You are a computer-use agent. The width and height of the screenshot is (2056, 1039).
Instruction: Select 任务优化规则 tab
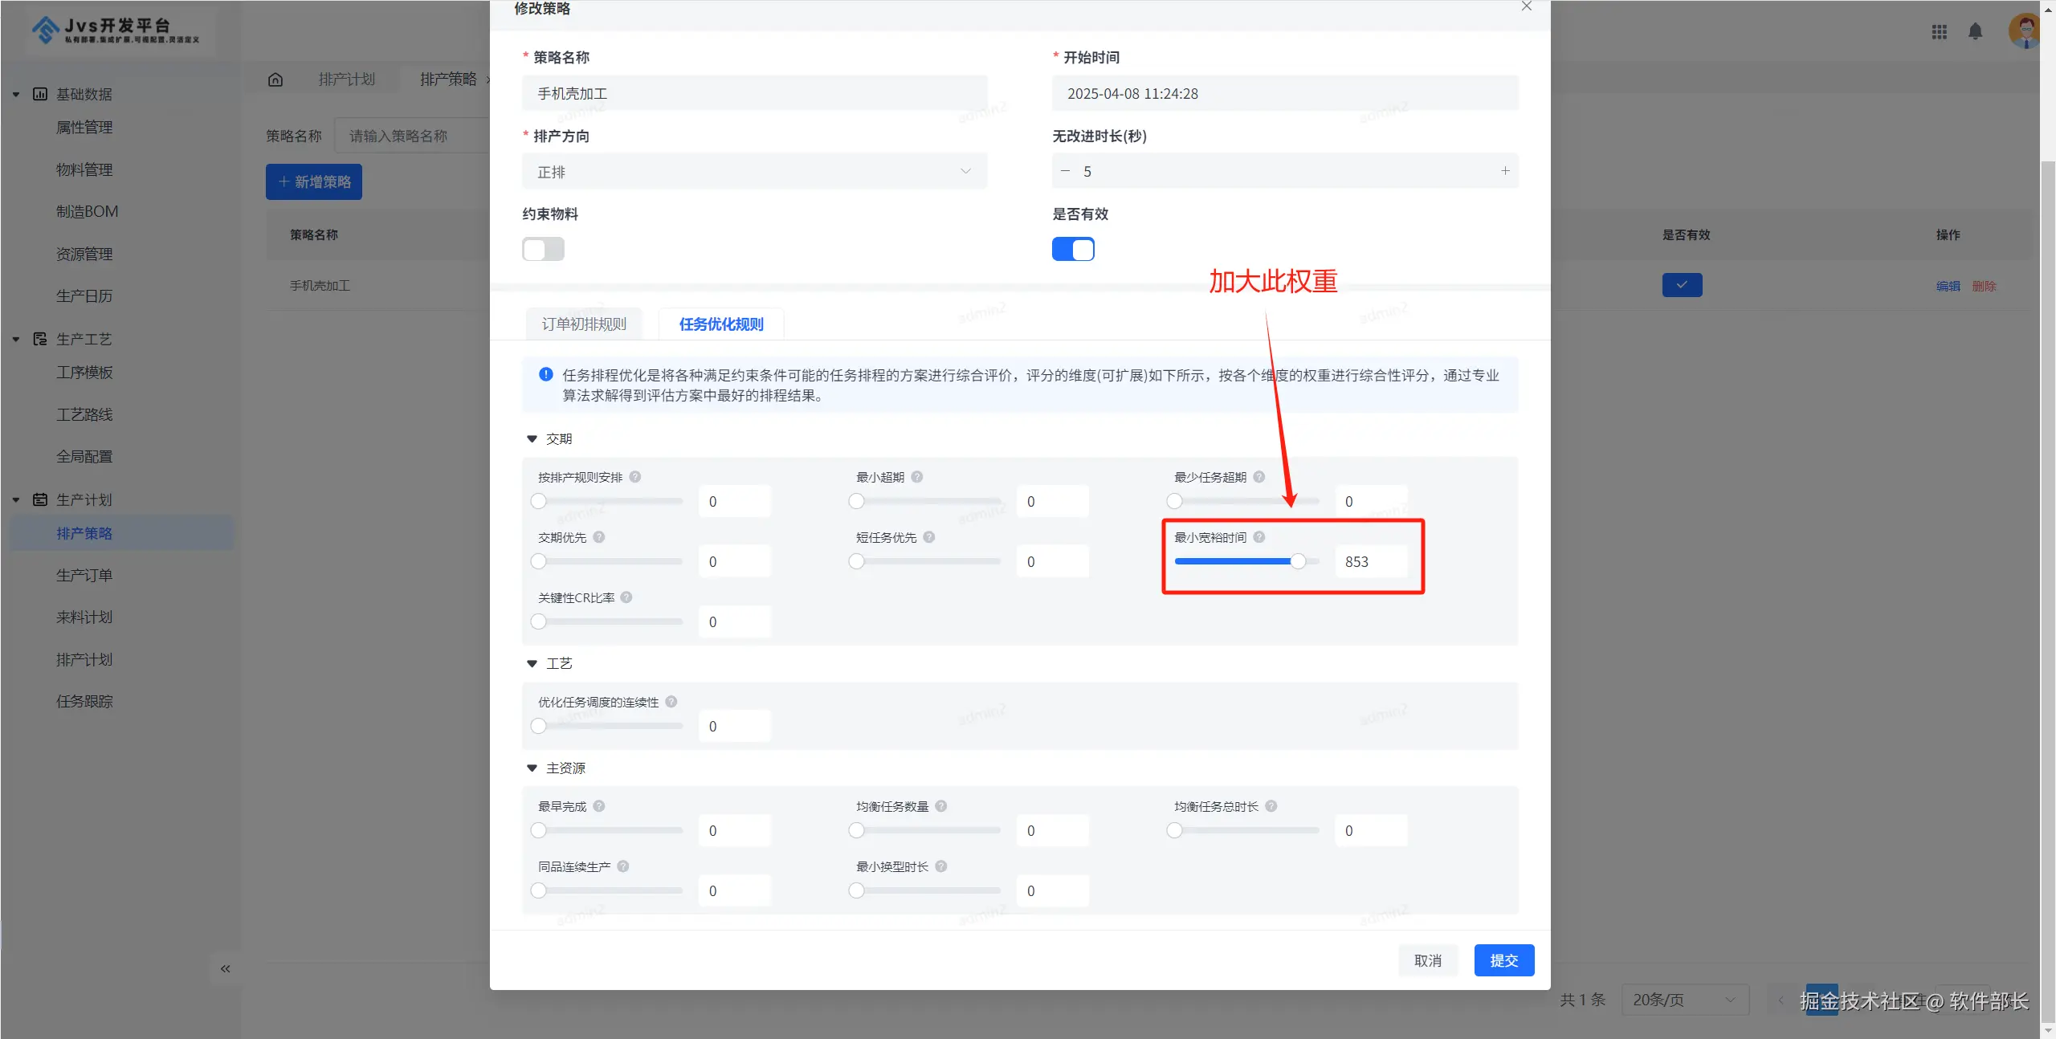click(720, 324)
